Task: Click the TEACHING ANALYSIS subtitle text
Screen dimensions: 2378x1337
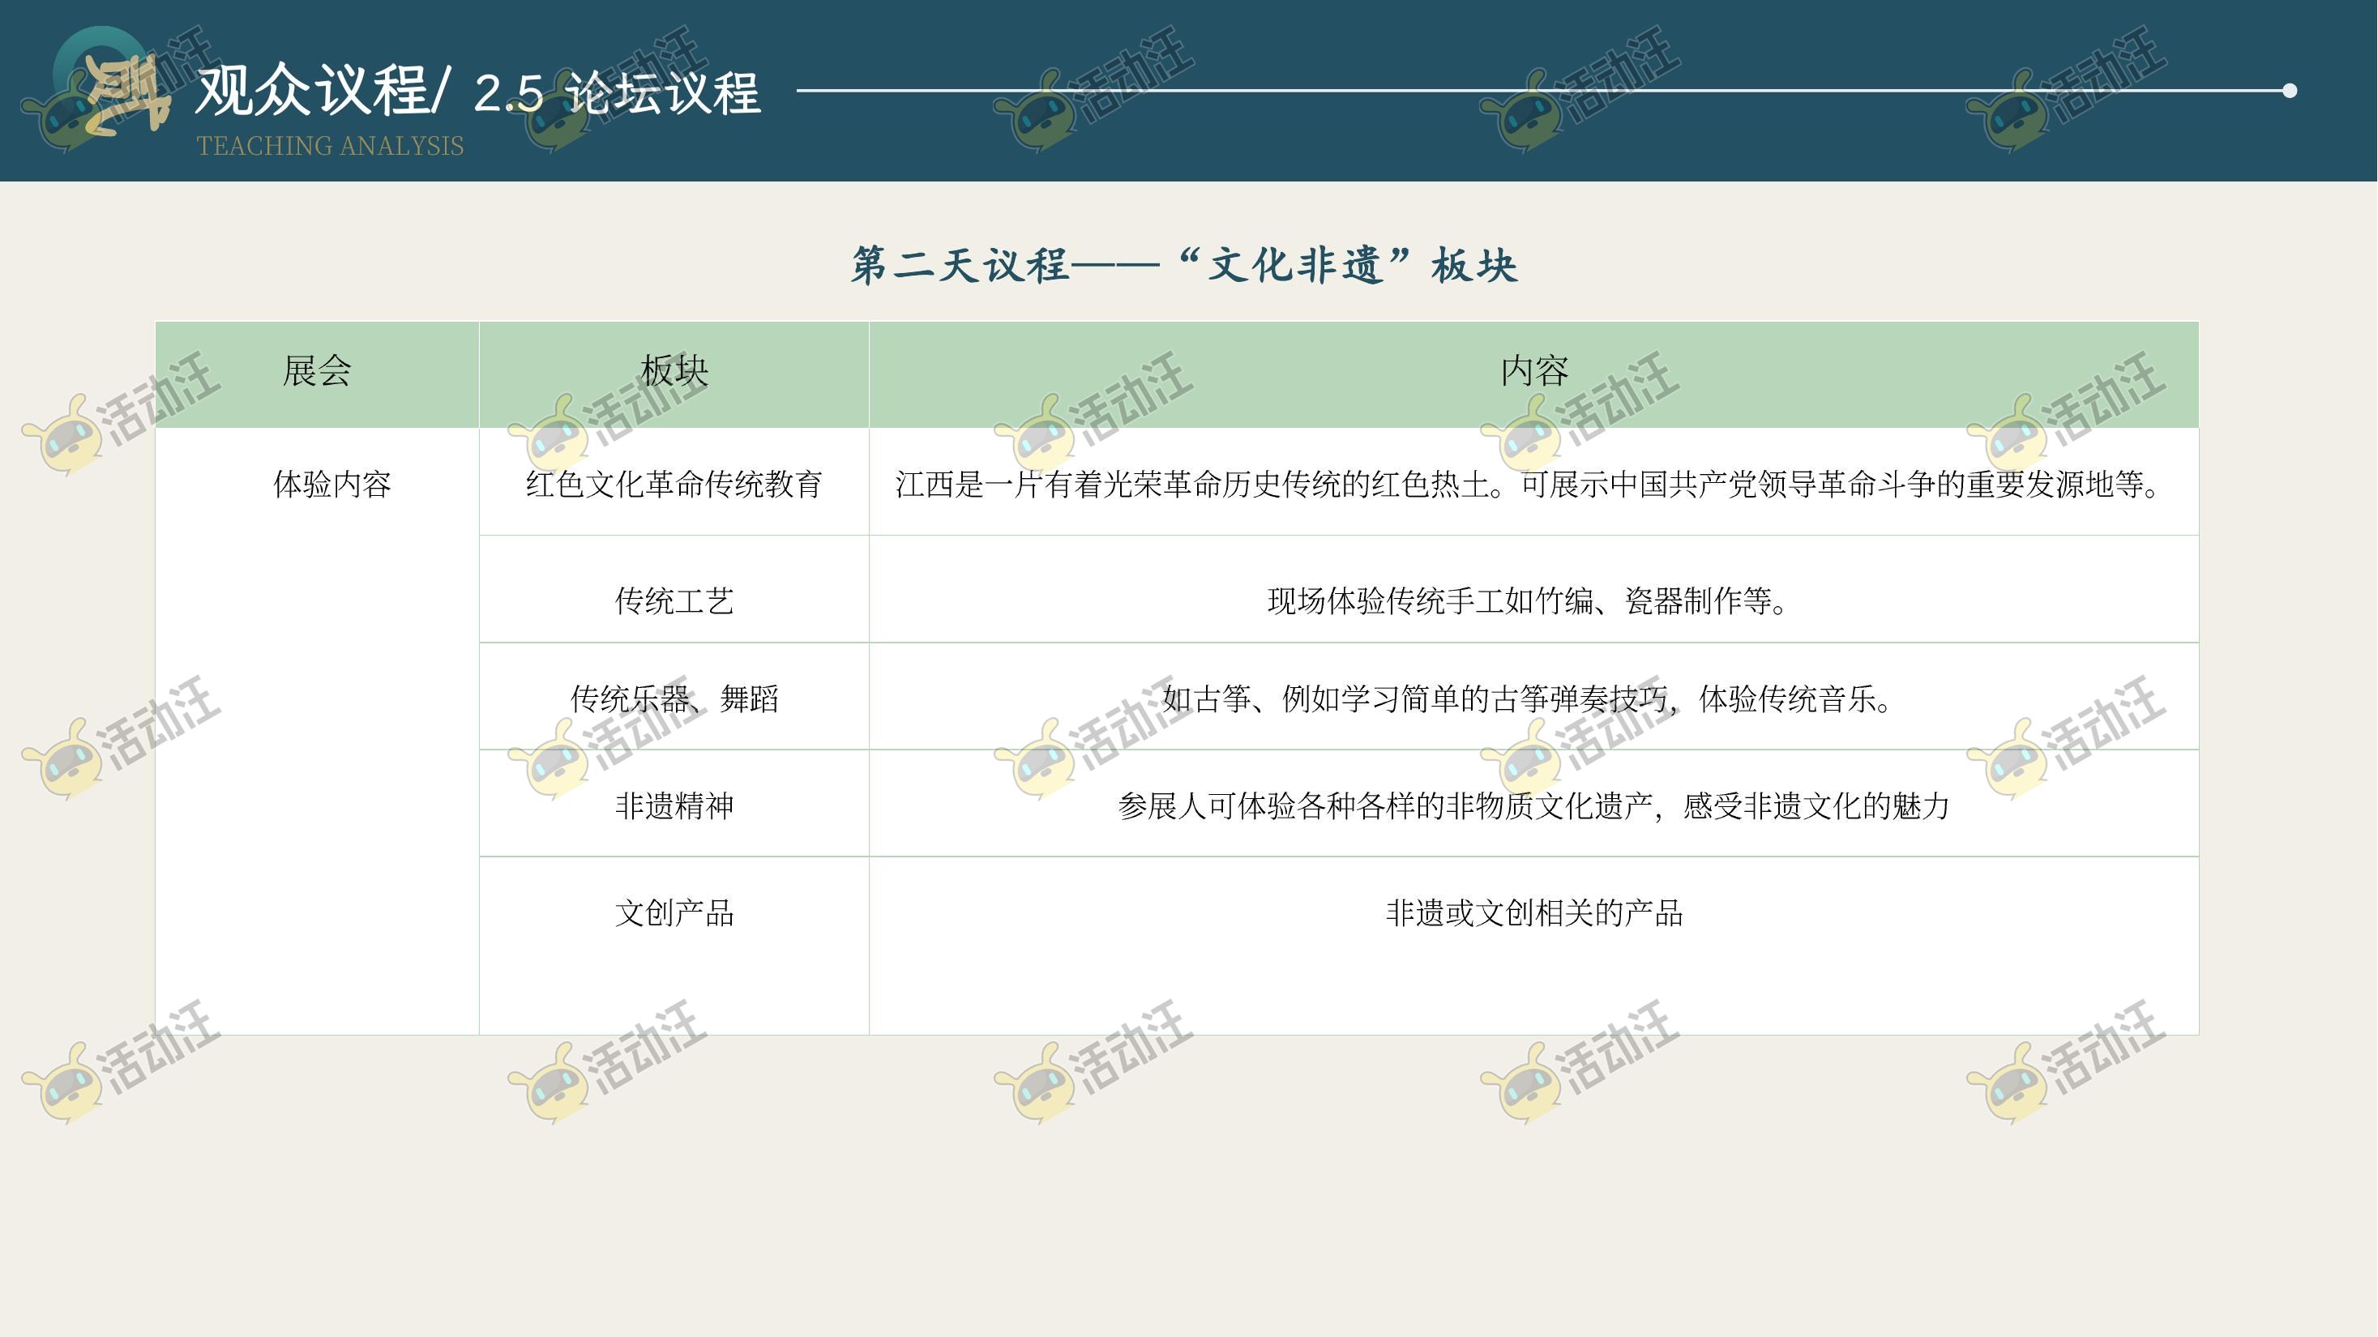Action: point(330,146)
